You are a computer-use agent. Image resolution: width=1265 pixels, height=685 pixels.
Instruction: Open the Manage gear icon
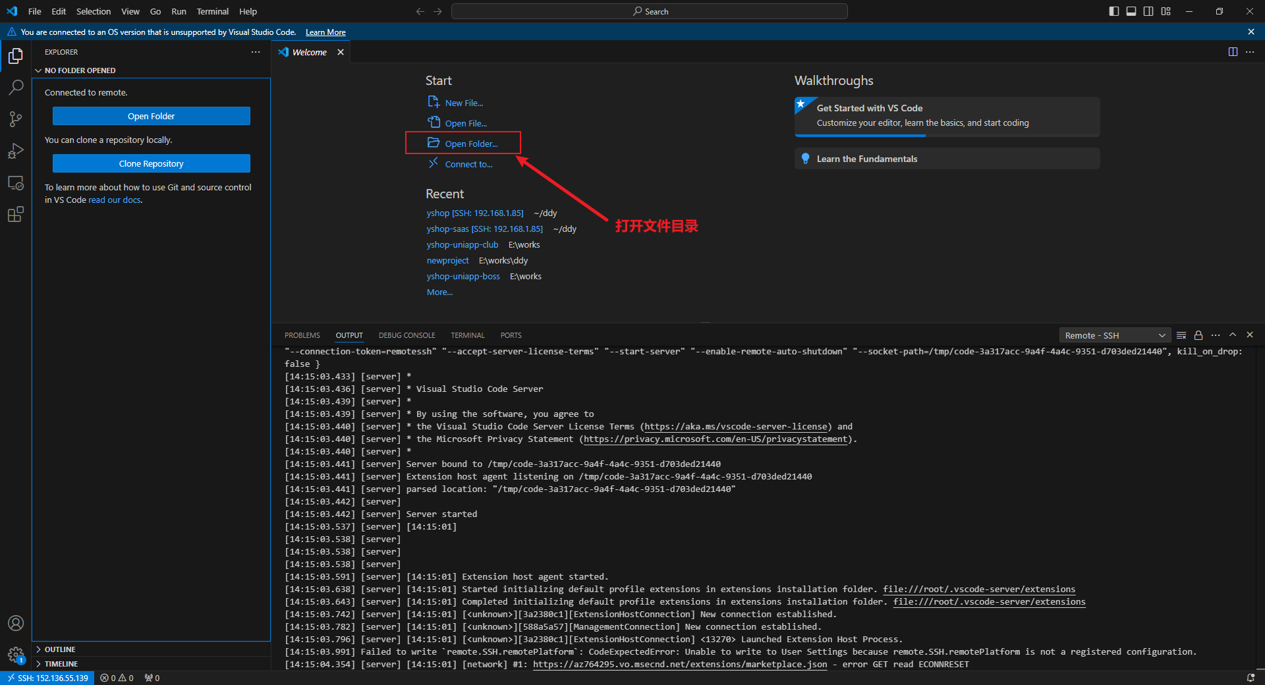click(16, 655)
